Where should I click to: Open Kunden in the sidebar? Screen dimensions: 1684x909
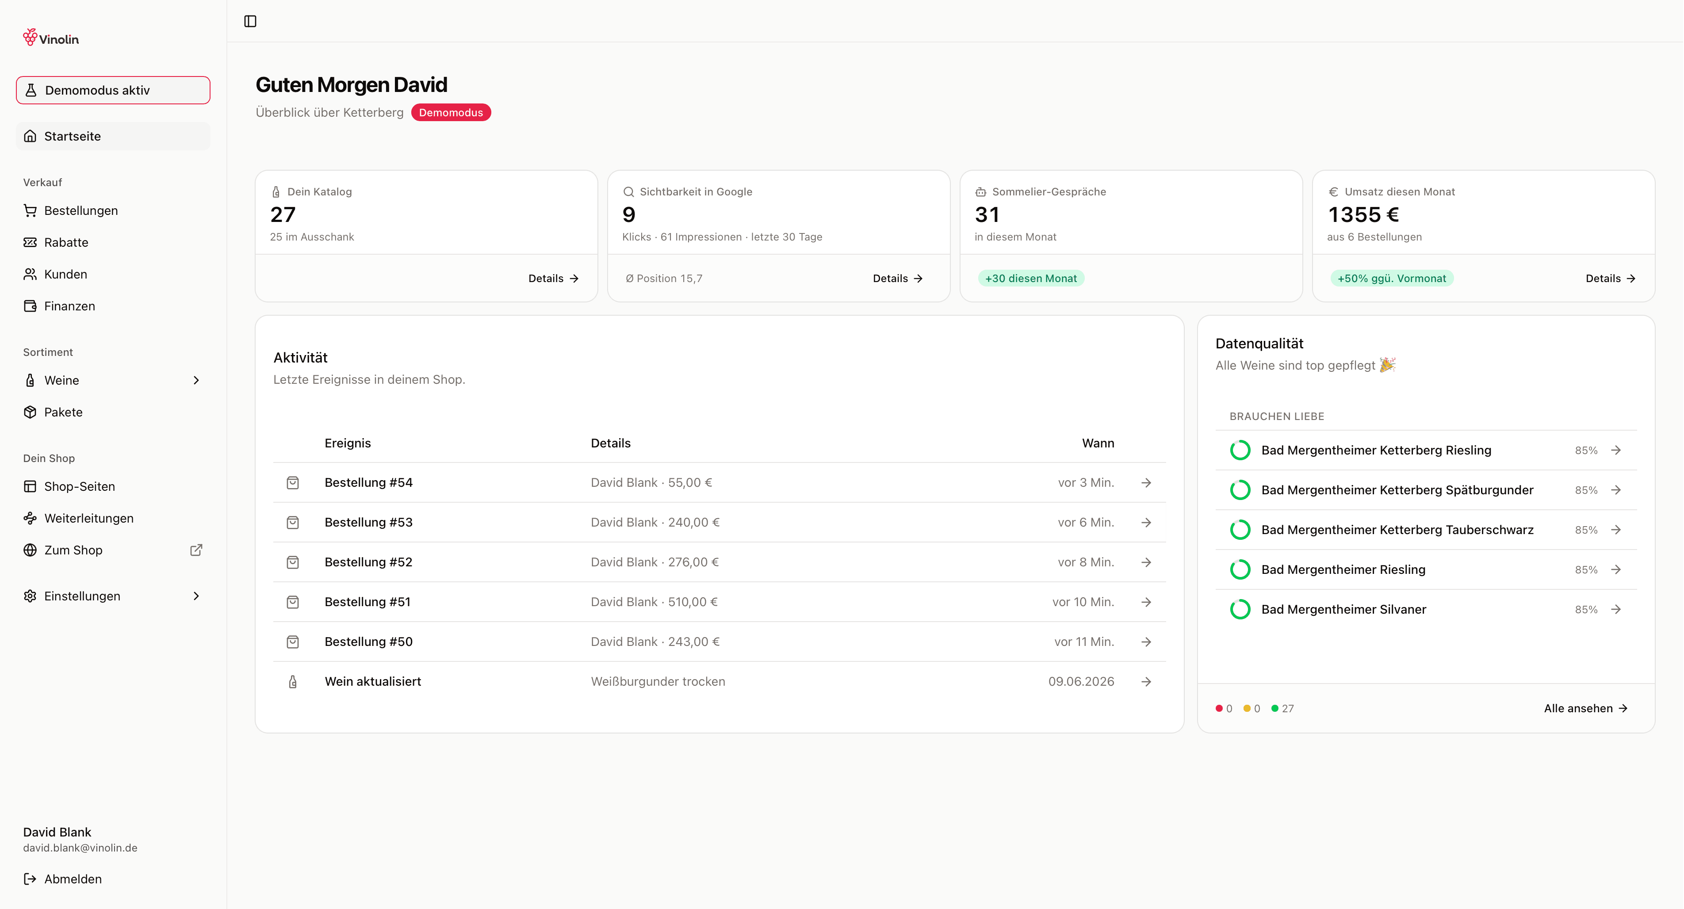coord(113,275)
